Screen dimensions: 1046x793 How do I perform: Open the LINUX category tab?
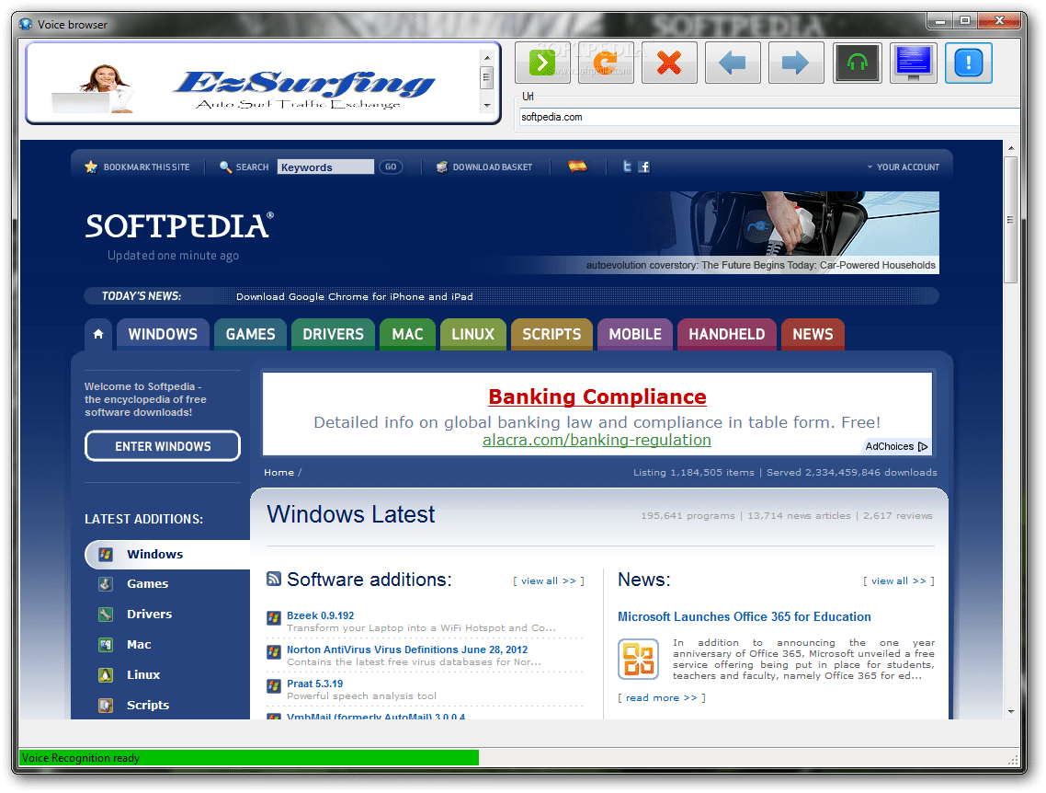pos(473,335)
